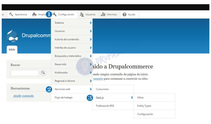Expand the Next.js submenu arrow
211x124 pixels.
[x=132, y=98]
